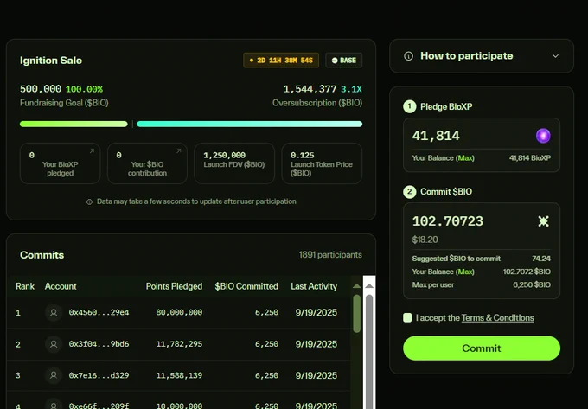Click the $BIO token icon in commit field
The height and width of the screenshot is (409, 588).
click(x=543, y=221)
